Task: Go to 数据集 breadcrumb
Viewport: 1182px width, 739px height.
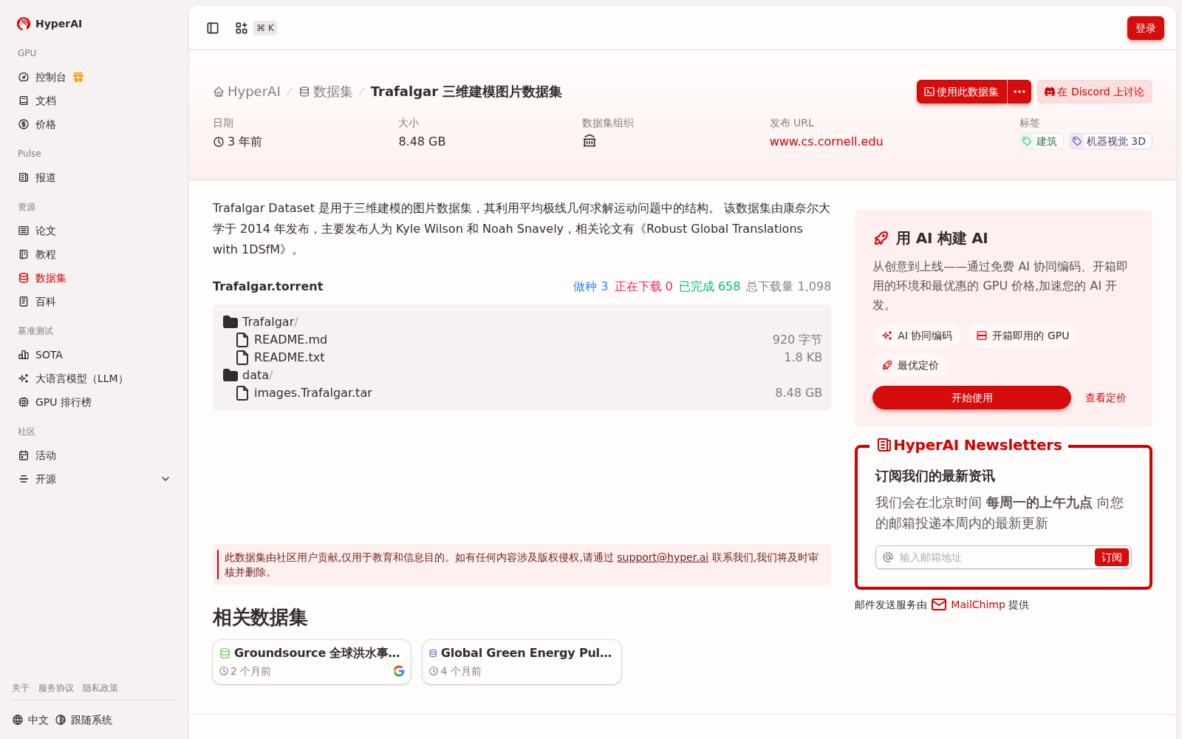Action: [x=326, y=92]
